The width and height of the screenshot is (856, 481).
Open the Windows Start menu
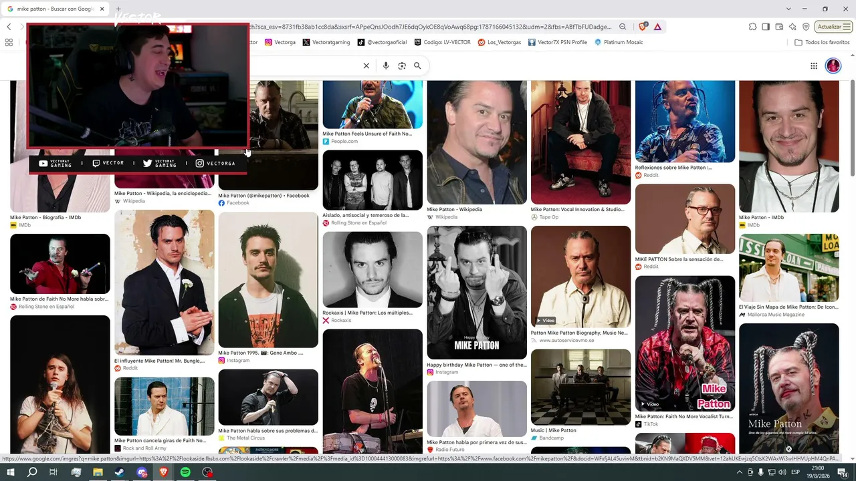11,472
